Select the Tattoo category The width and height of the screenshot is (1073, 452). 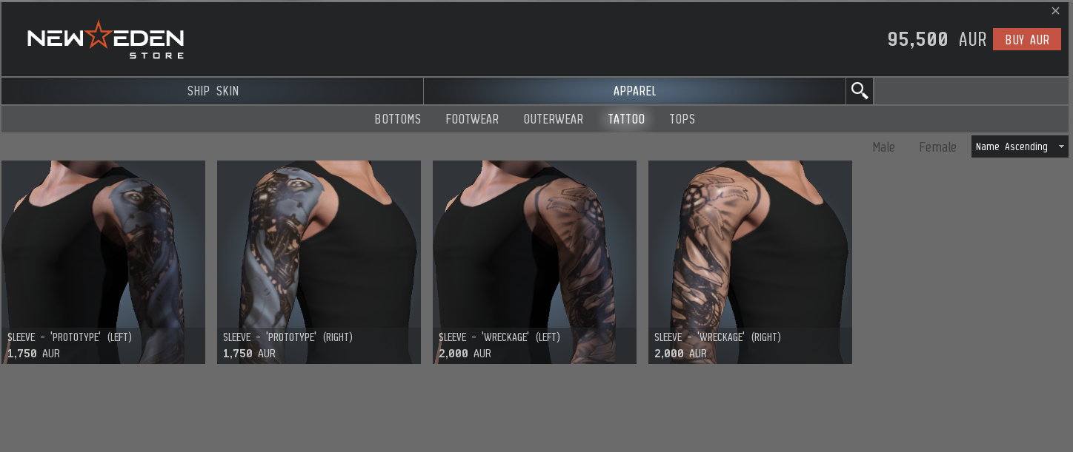(626, 119)
